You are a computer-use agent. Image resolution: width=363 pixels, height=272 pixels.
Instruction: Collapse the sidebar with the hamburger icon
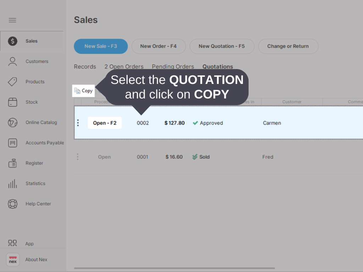click(12, 20)
